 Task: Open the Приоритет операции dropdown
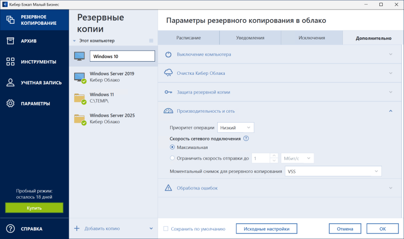[x=235, y=128]
